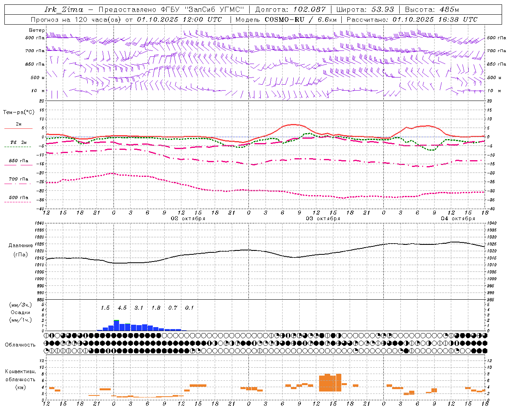Viewport: 508px width, 407px height.
Task: Click the 'Облачность' cloud cover label
Action: [20, 345]
